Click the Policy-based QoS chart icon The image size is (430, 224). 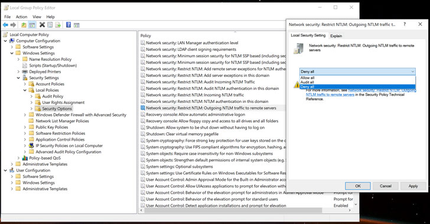pyautogui.click(x=25, y=158)
